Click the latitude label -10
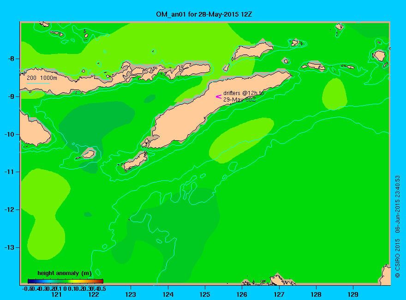Screen dimensions: 406x300 tap(10, 134)
